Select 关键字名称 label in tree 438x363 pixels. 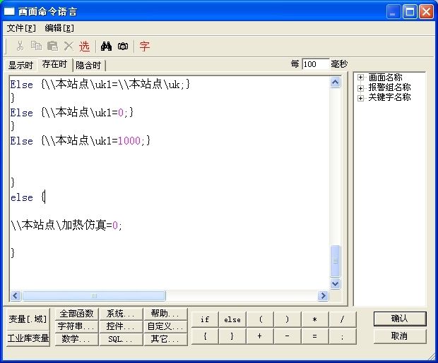point(389,97)
